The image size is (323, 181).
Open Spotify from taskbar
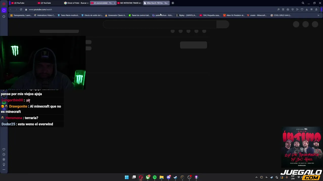point(155,177)
